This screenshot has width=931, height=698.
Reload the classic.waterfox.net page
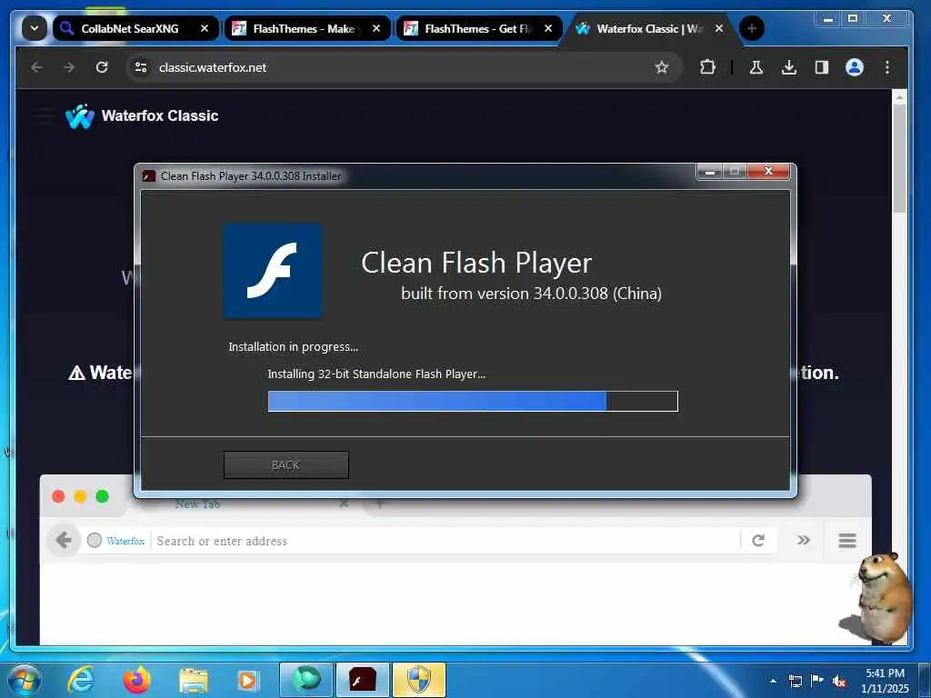(102, 67)
